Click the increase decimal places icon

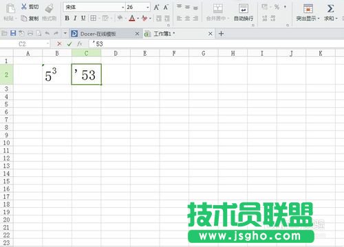[x=265, y=19]
